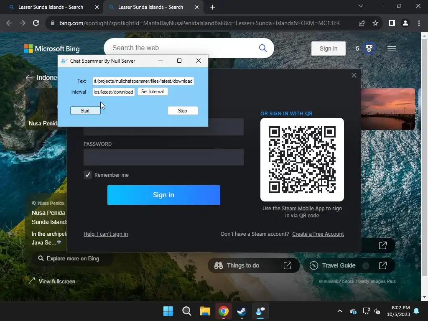
Task: Expand description with plus after Java Se...
Action: [x=59, y=242]
